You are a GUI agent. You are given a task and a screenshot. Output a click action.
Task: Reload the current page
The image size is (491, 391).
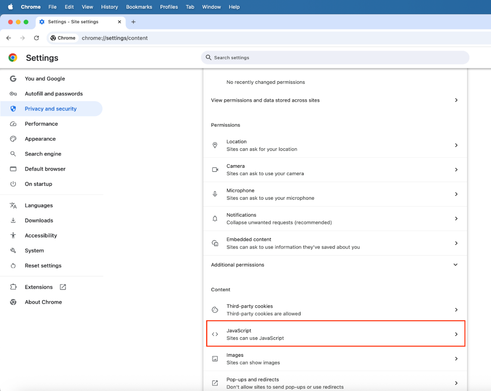click(x=37, y=38)
